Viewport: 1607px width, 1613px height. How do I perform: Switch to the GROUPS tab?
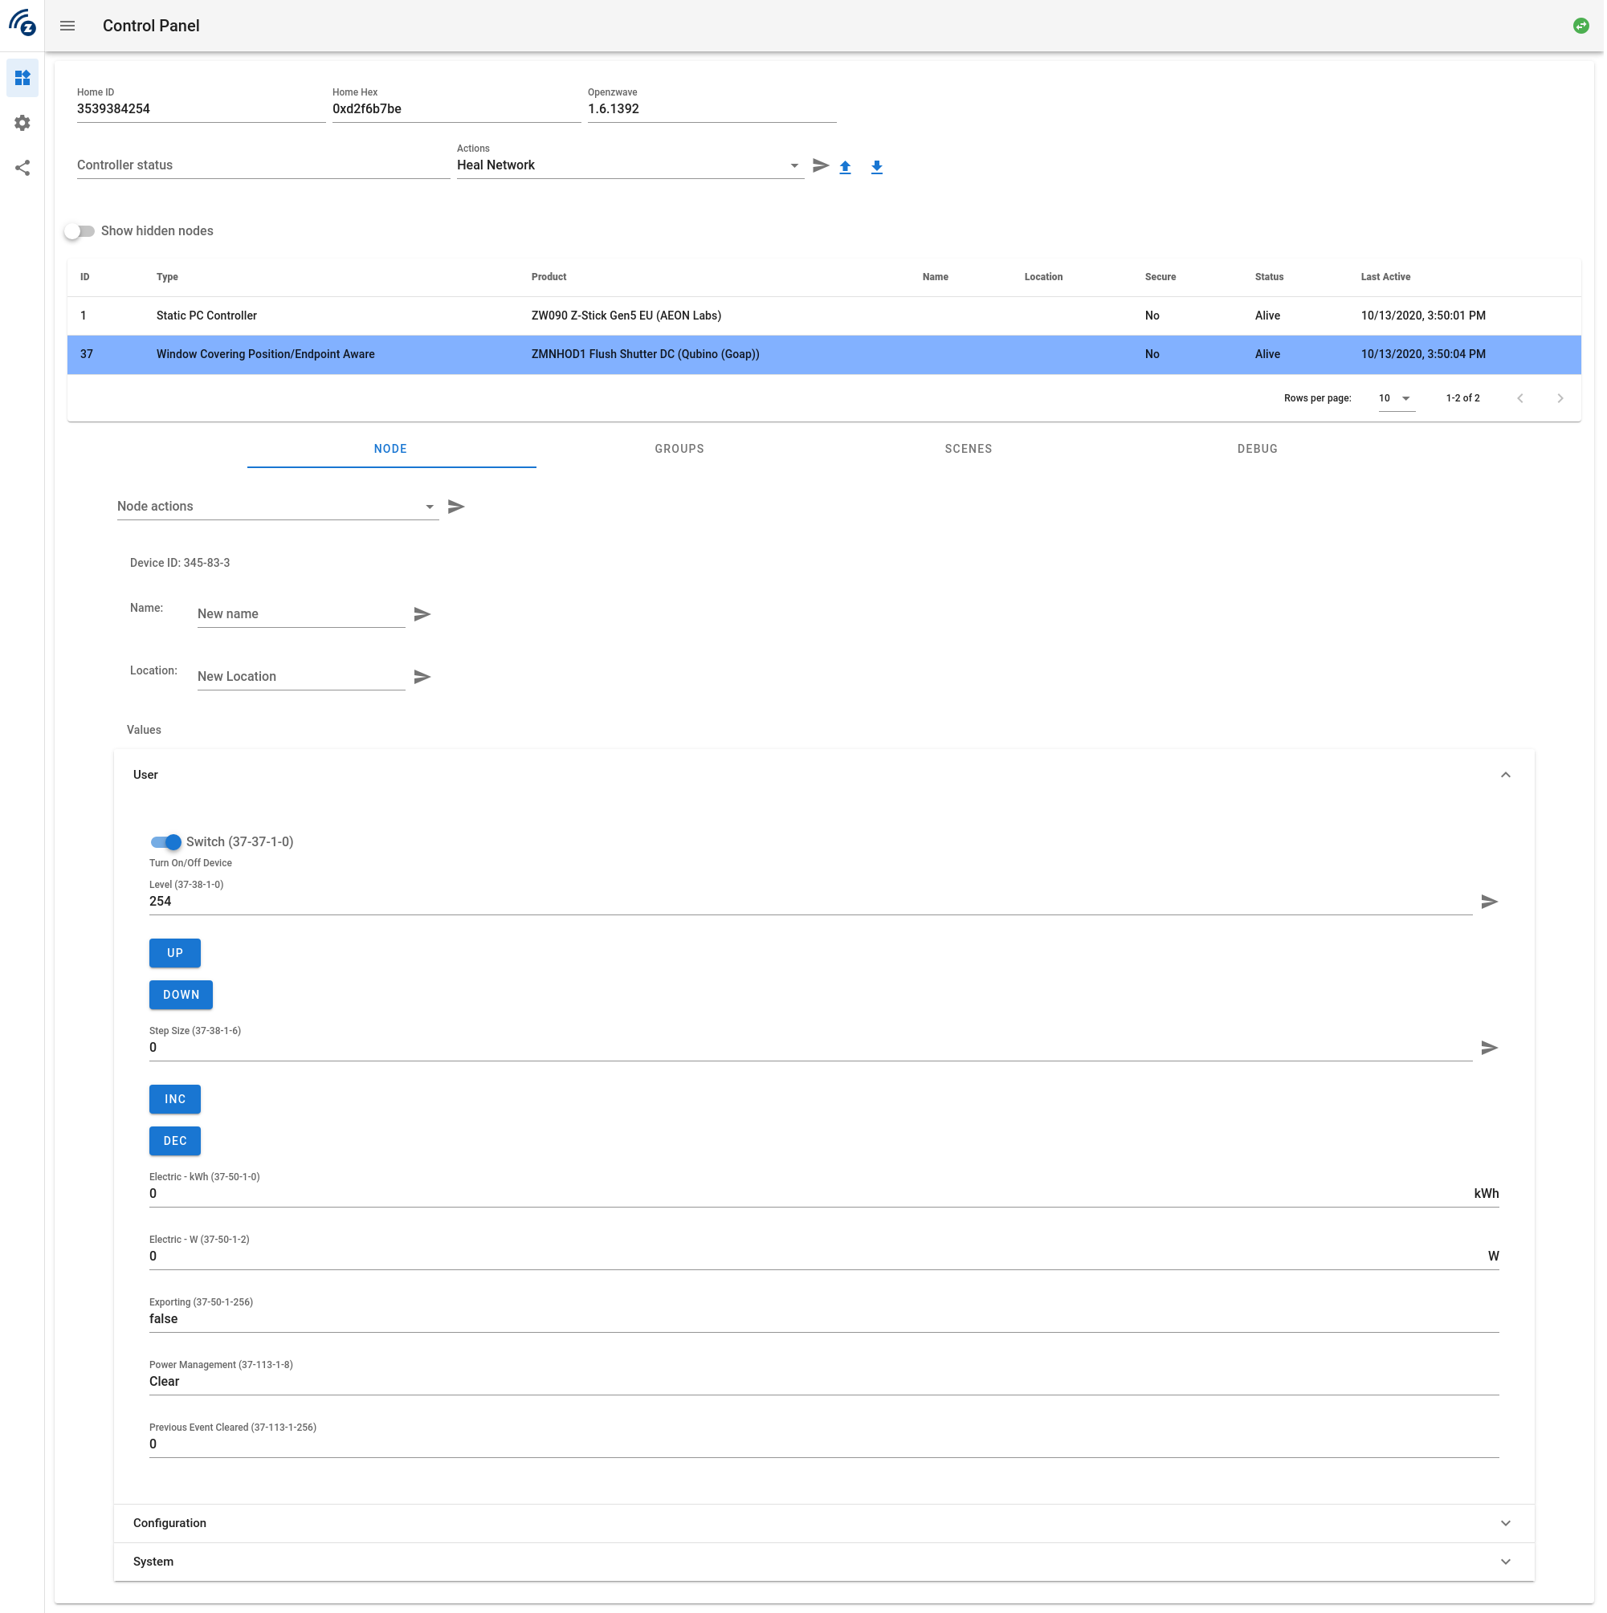[x=679, y=448]
